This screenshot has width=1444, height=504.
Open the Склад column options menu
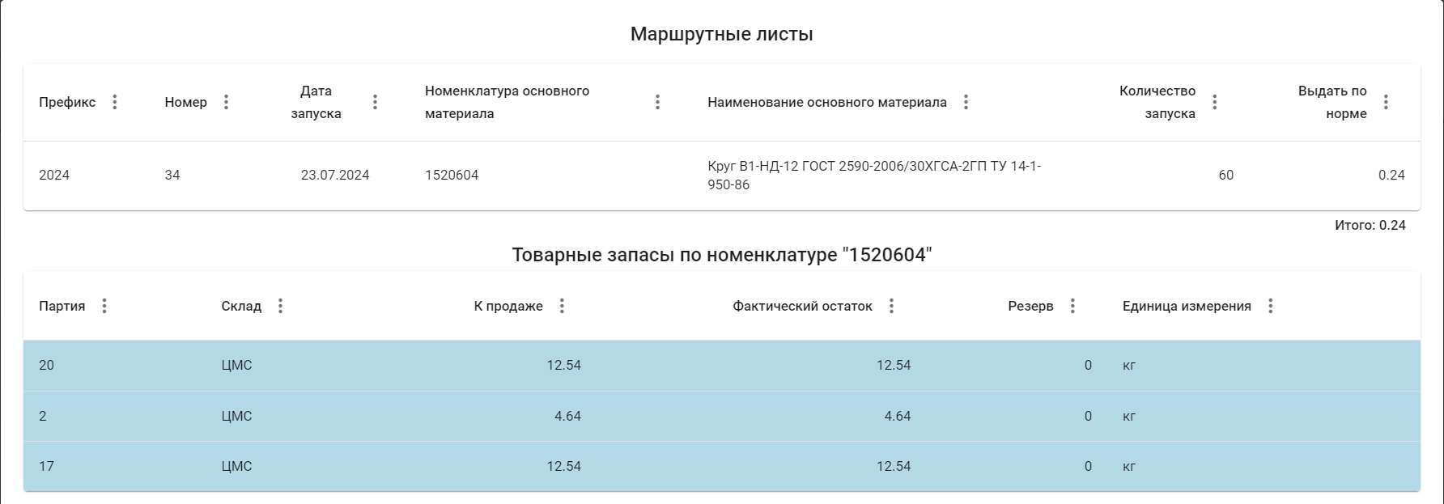coord(280,306)
